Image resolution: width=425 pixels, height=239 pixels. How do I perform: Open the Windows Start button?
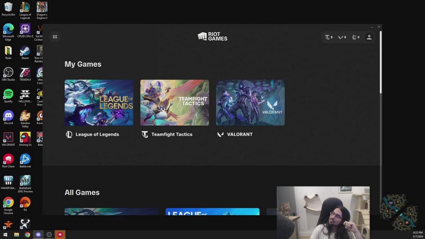(x=5, y=235)
